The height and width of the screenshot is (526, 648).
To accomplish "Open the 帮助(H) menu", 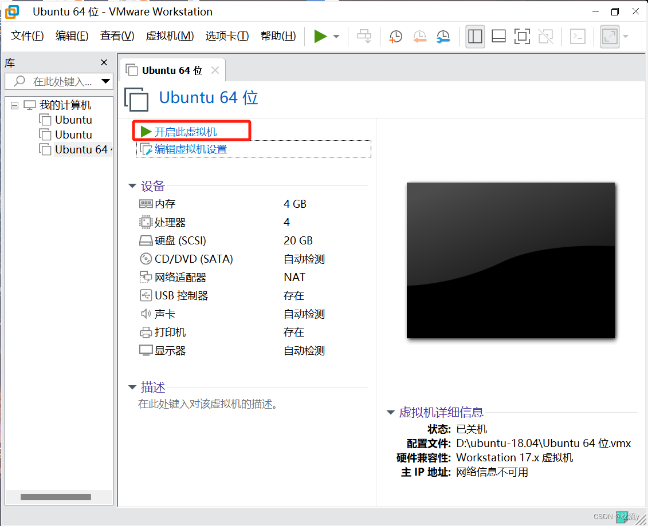I will coord(278,36).
